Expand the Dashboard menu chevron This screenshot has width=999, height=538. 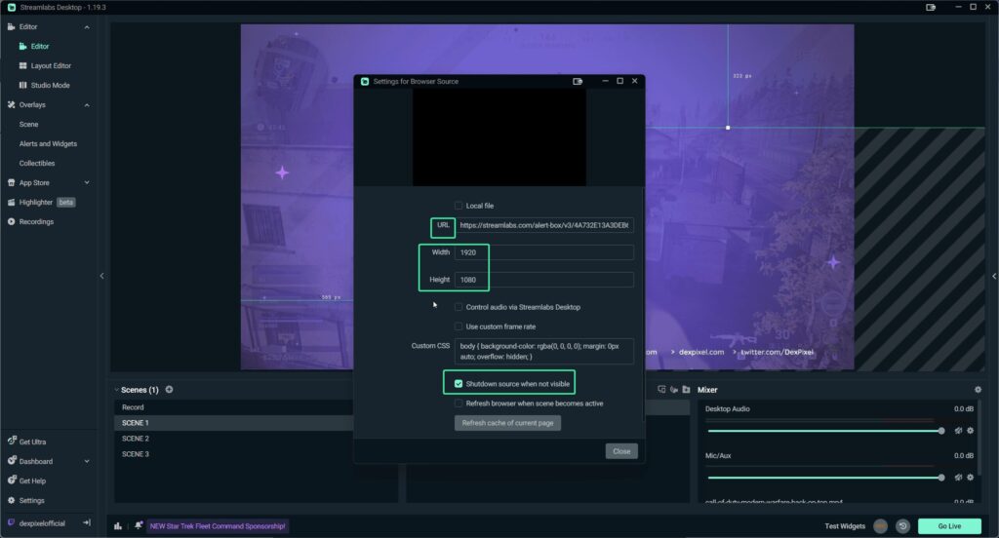[87, 461]
